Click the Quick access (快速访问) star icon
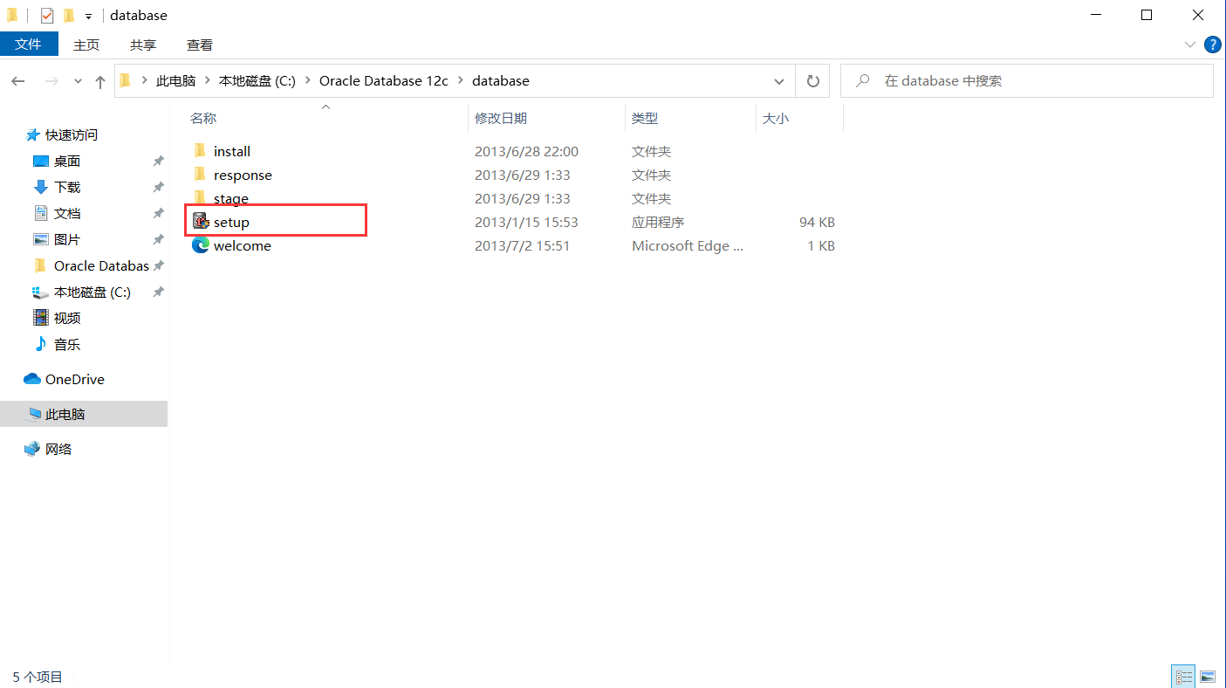This screenshot has height=688, width=1226. 33,134
